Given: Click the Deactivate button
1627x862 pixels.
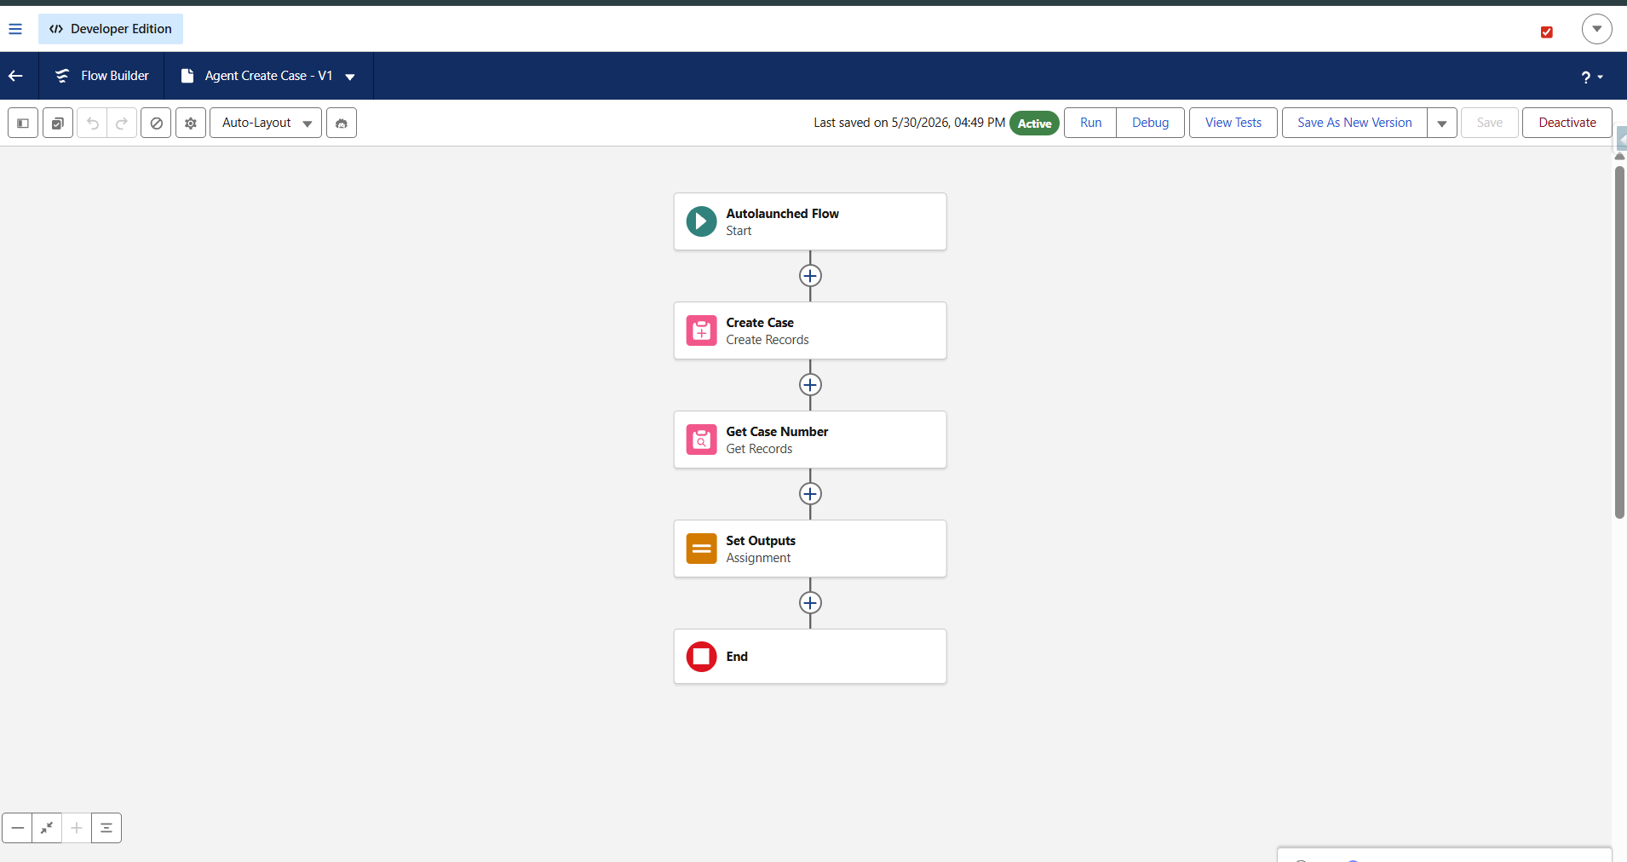Looking at the screenshot, I should tap(1567, 123).
